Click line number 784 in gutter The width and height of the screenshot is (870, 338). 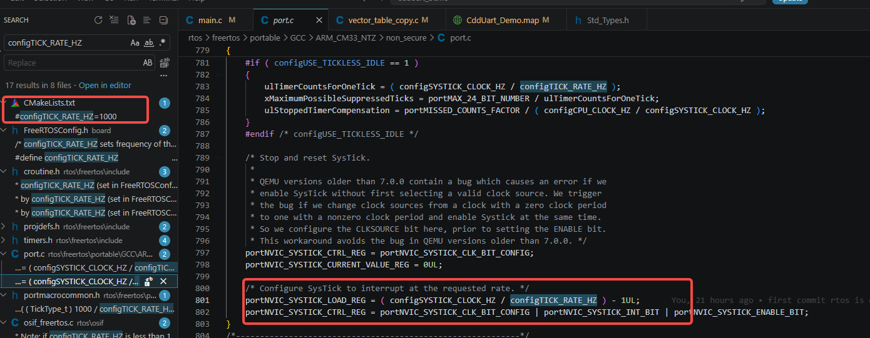tap(202, 99)
